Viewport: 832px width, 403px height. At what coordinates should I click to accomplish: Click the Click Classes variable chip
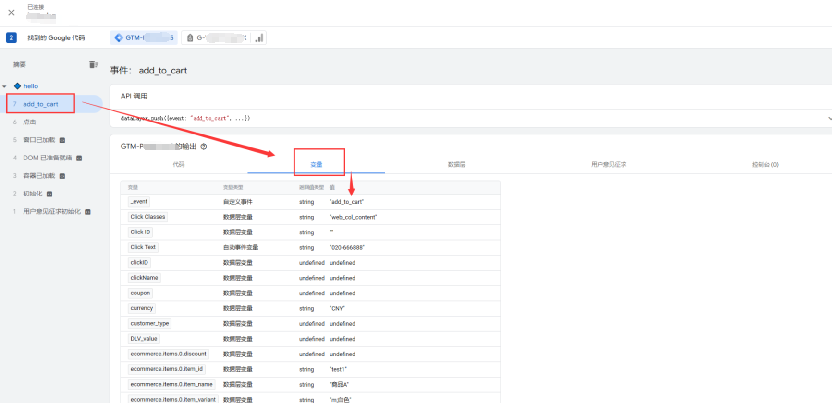pos(147,217)
